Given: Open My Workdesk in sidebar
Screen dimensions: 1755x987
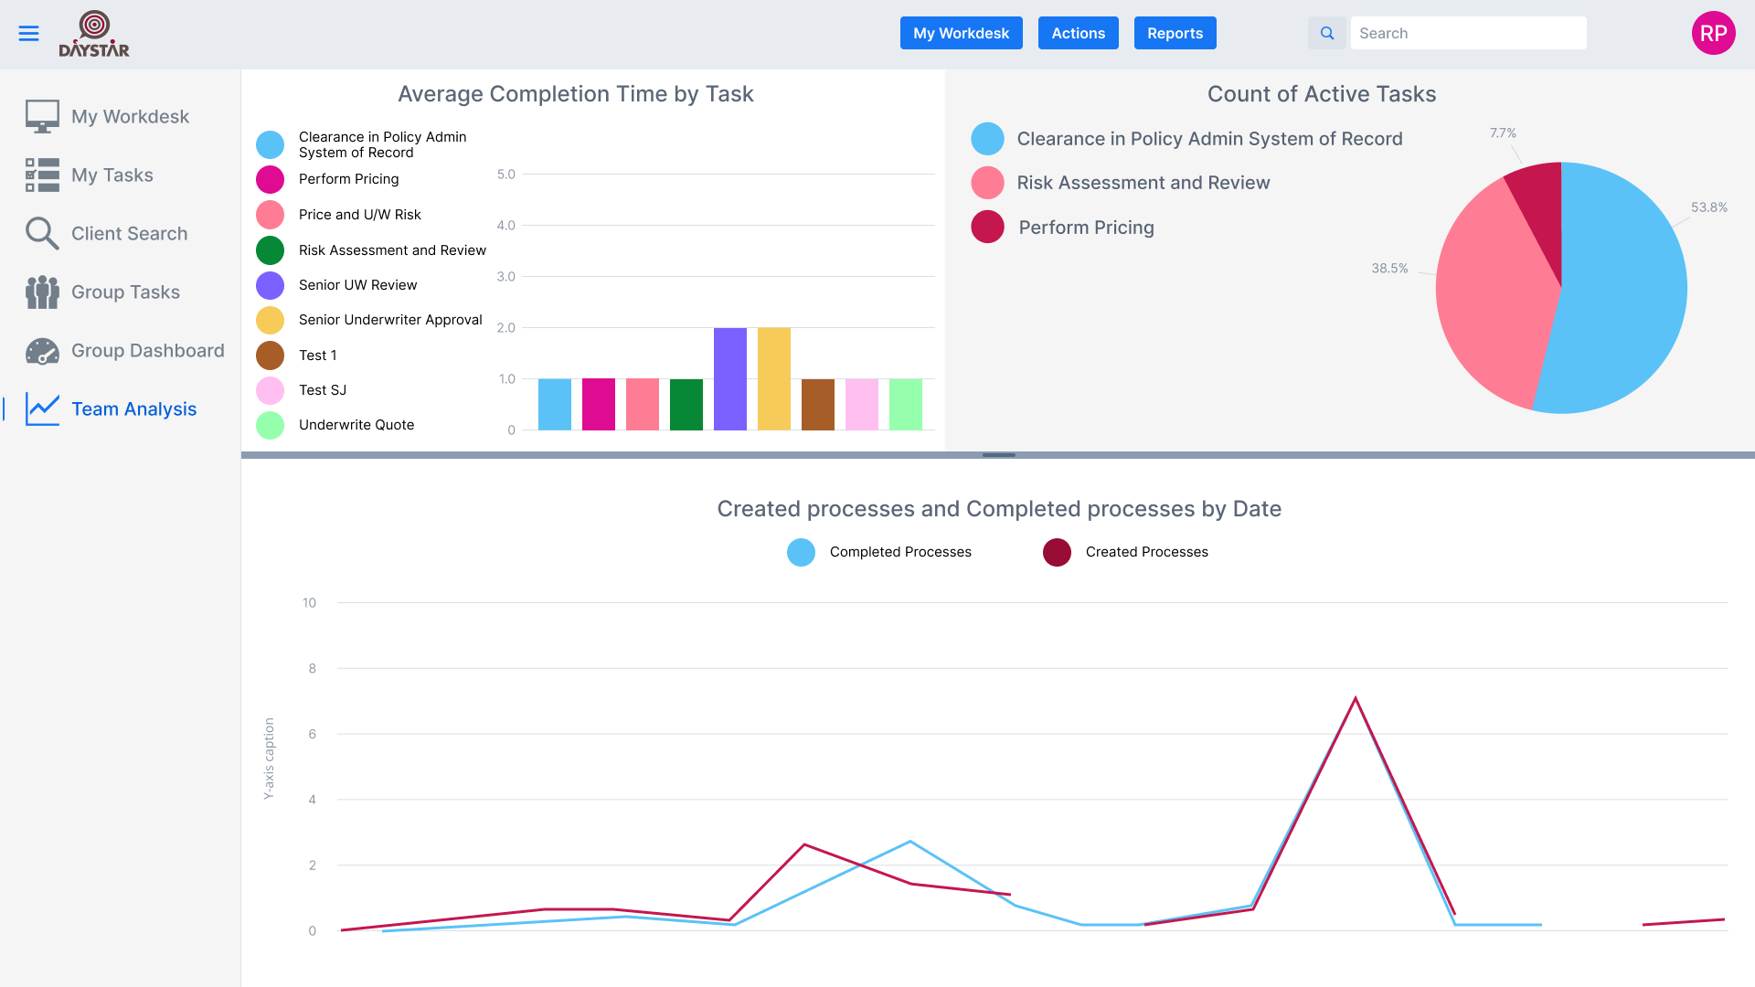Looking at the screenshot, I should pyautogui.click(x=130, y=116).
